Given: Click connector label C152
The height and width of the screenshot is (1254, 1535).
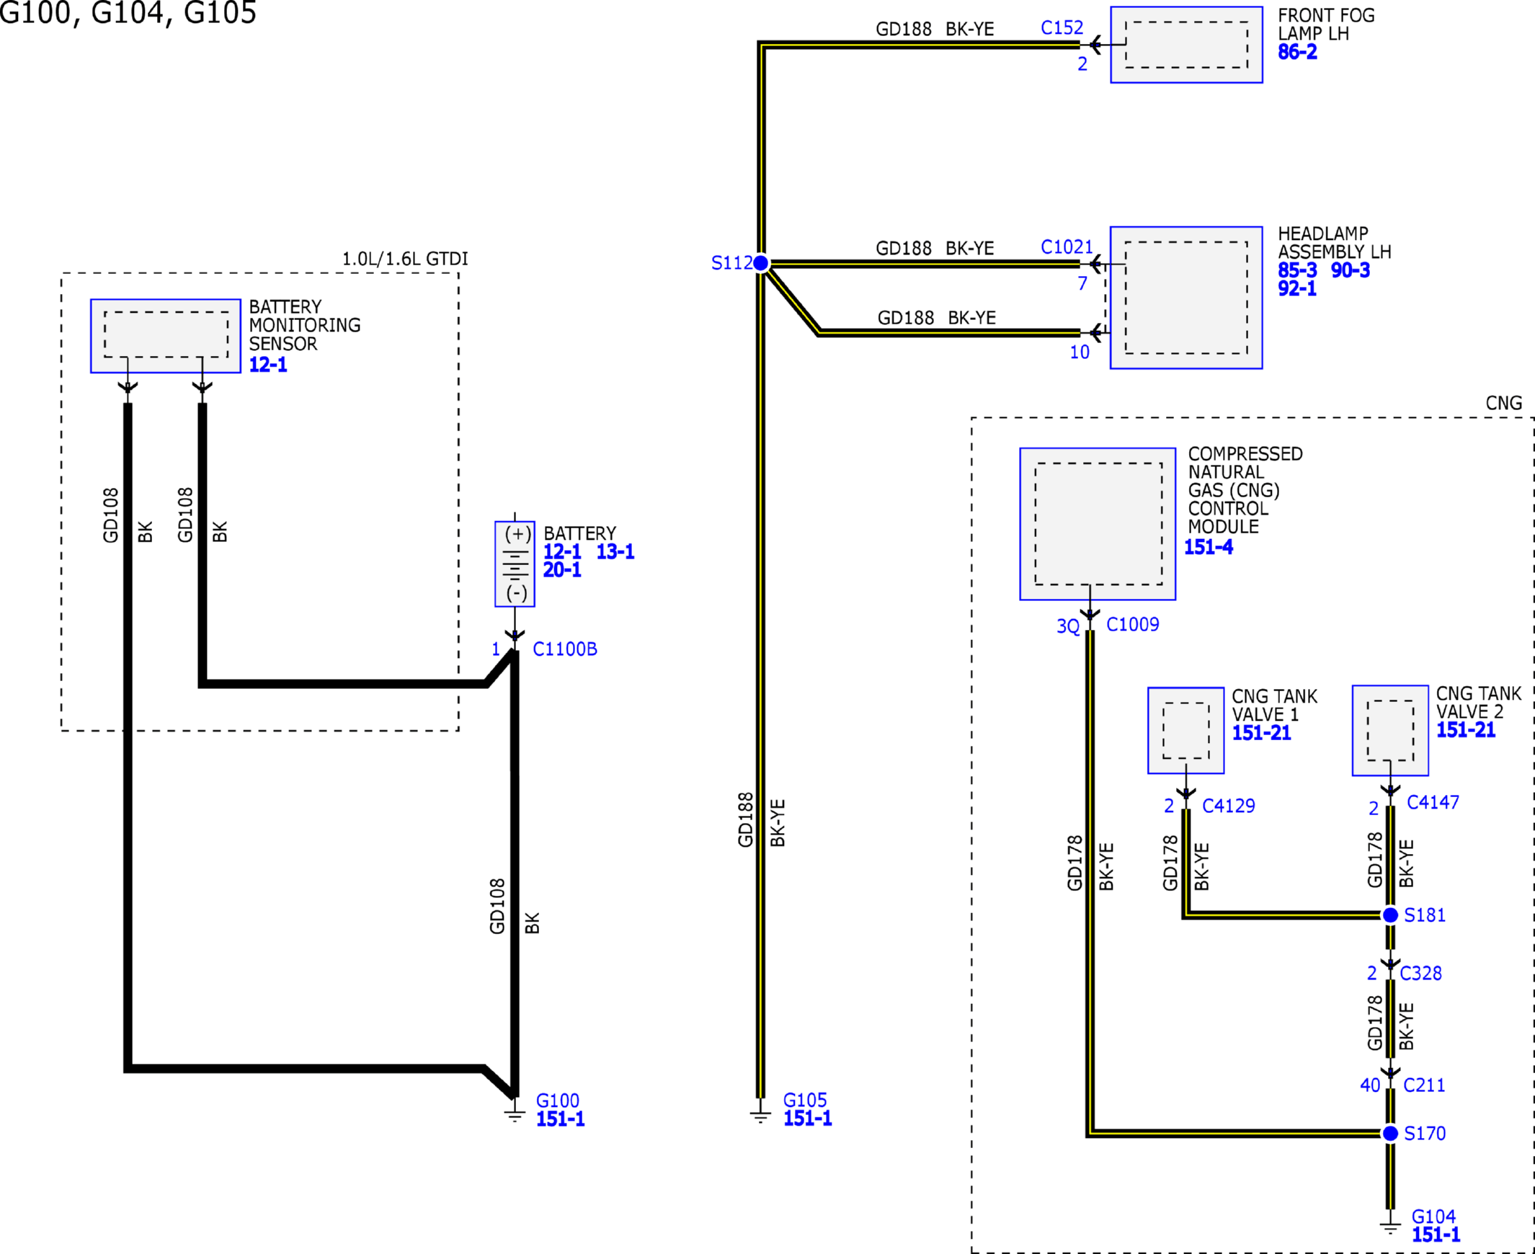Looking at the screenshot, I should point(1061,27).
